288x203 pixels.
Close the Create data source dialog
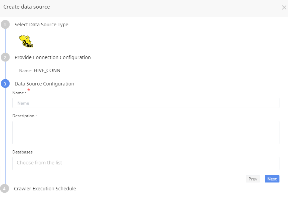(284, 8)
